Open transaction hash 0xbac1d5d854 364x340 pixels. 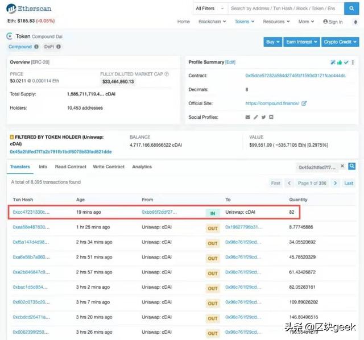click(30, 287)
